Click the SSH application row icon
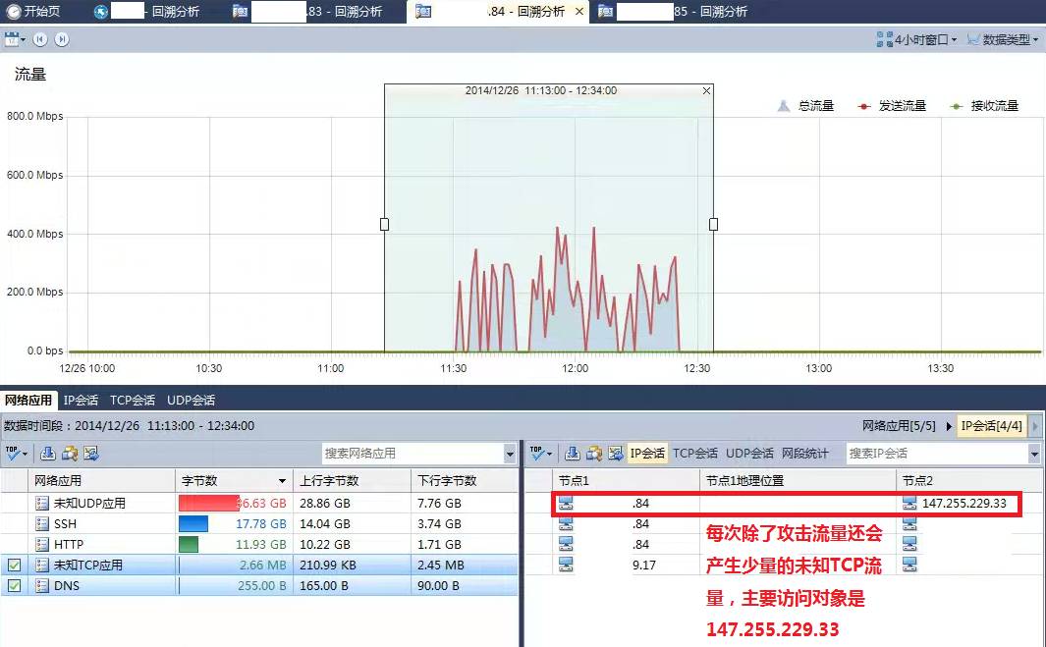This screenshot has height=647, width=1046. (x=42, y=523)
